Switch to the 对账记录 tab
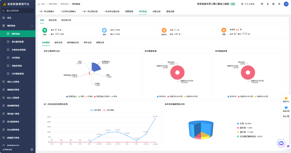Screen dimensions: 291x153 (x=157, y=12)
